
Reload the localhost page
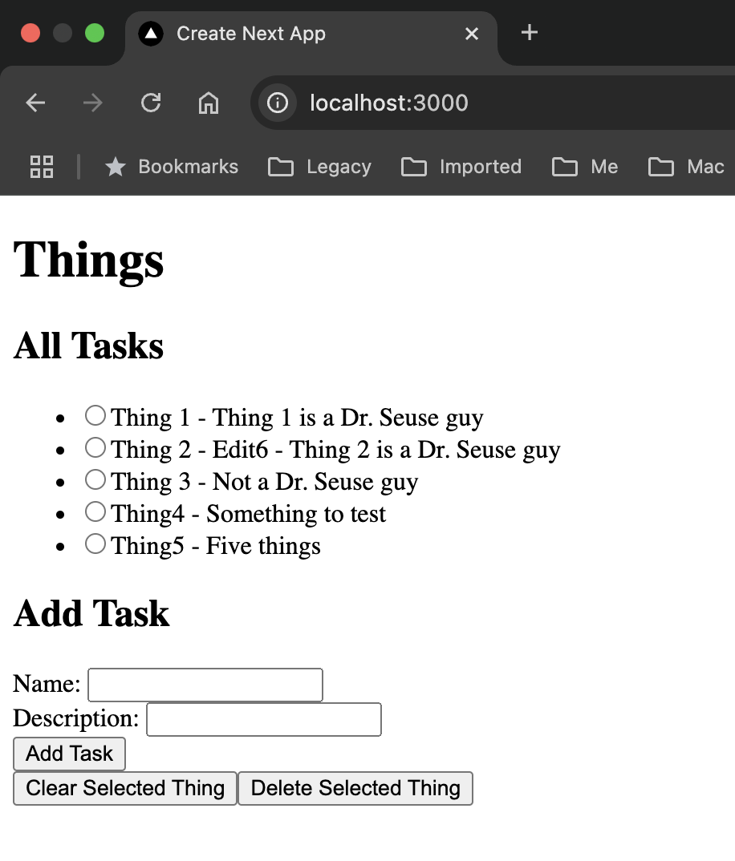point(151,103)
